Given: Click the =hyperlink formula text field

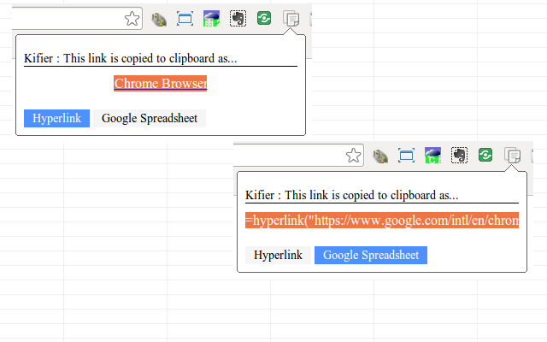Looking at the screenshot, I should click(382, 221).
